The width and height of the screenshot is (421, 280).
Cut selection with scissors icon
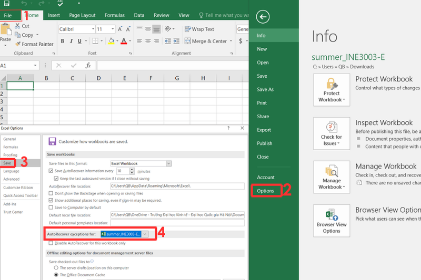coord(17,26)
